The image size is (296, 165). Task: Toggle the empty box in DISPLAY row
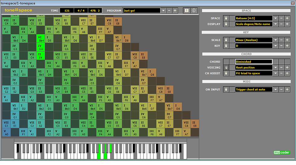click(x=232, y=24)
